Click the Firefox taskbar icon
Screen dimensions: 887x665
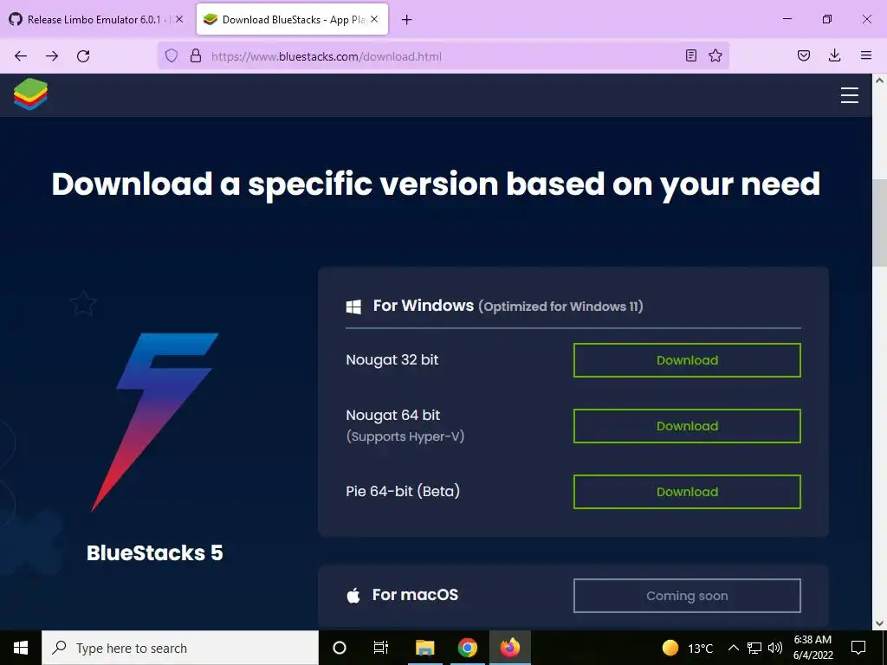coord(509,648)
